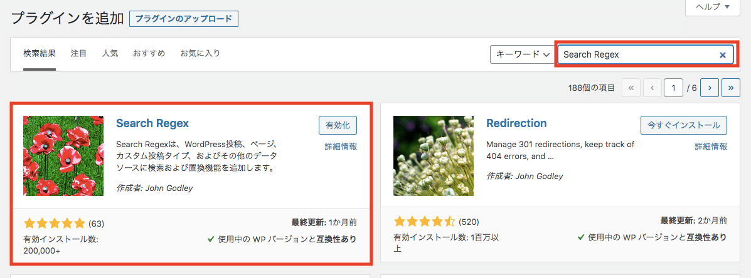Click 今すぐインストール for Redirection

(x=684, y=125)
